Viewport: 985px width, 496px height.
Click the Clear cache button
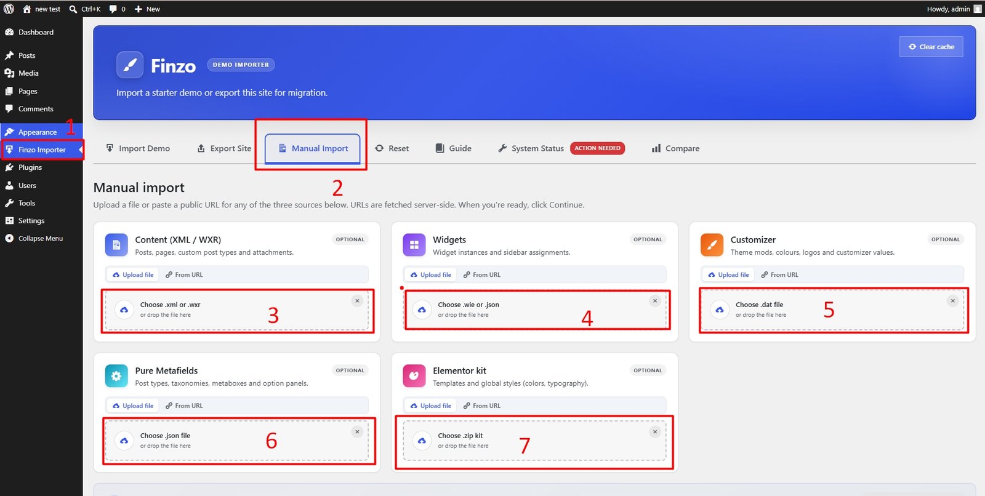[931, 47]
